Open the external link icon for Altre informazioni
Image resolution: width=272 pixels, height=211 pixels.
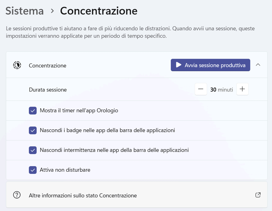click(258, 195)
